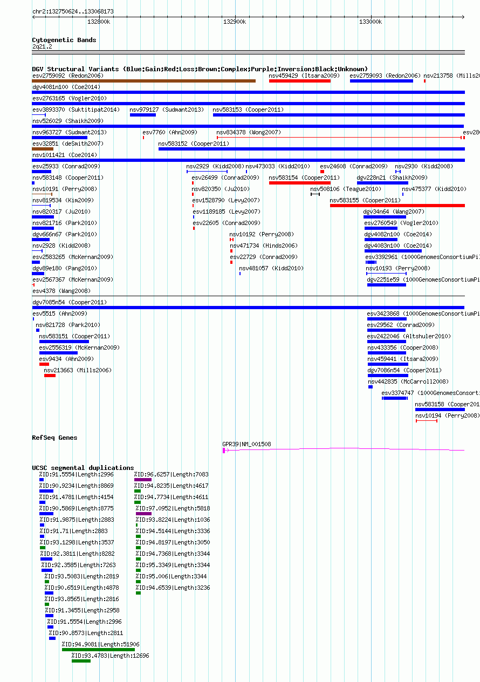The image size is (480, 682).
Task: Click %ID:97.0952|Length:5818 duplication label
Action: (173, 508)
